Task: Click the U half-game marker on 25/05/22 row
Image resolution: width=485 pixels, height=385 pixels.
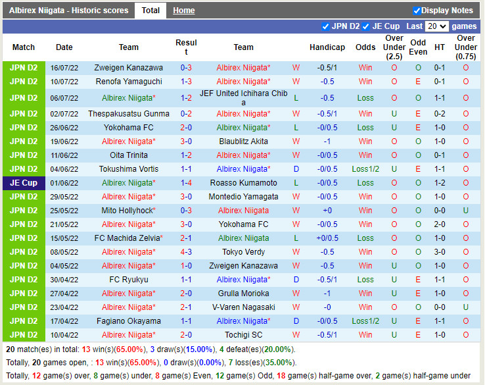Action: coord(466,211)
